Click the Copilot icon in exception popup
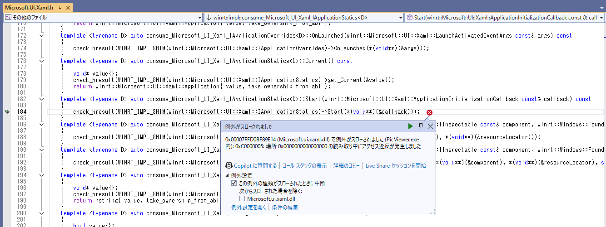The image size is (606, 227). [x=229, y=166]
